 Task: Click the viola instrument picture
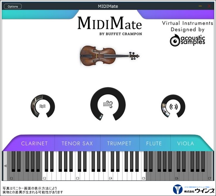point(110,56)
